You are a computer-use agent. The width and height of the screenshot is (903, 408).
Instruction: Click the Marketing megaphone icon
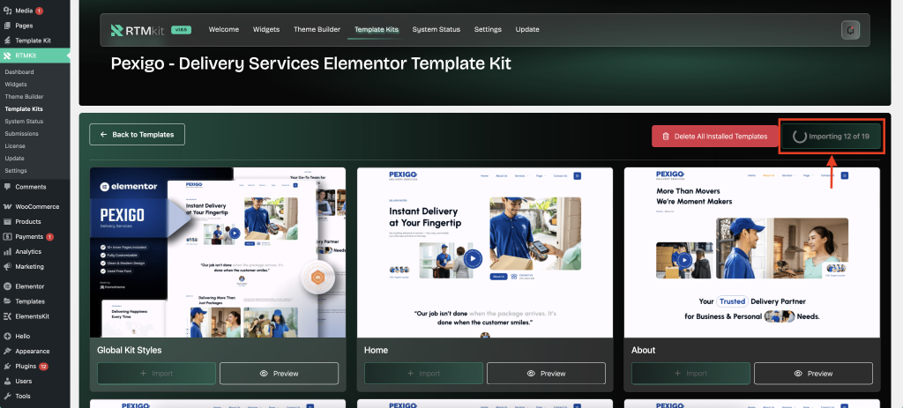7,266
